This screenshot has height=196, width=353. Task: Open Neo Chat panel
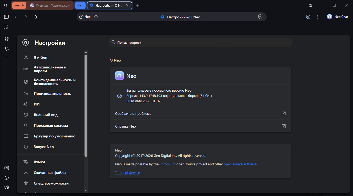tap(338, 17)
